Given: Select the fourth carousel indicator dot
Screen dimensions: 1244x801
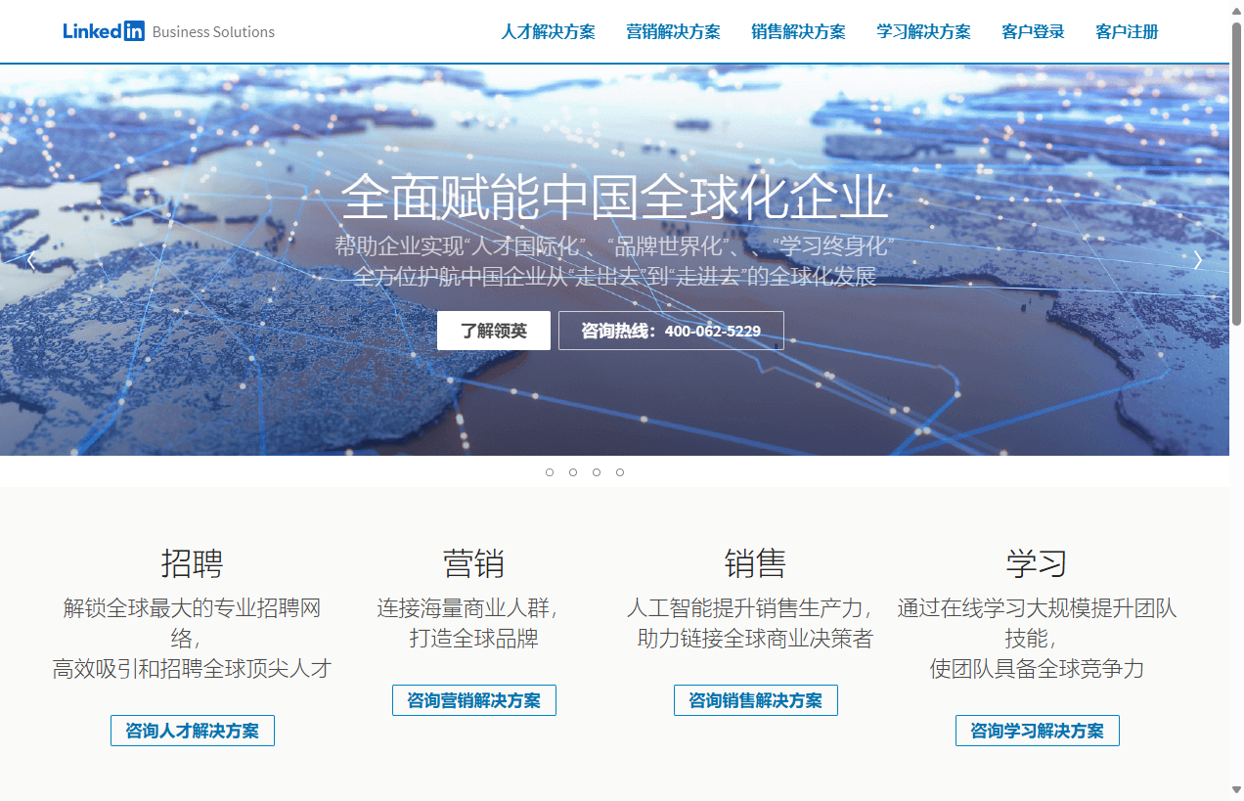Looking at the screenshot, I should (x=620, y=471).
